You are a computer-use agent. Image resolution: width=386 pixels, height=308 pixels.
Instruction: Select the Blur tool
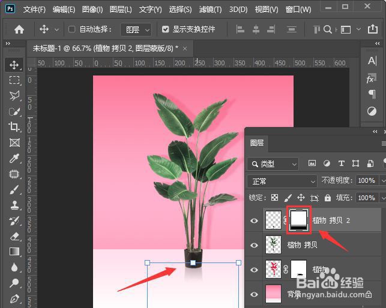point(14,267)
